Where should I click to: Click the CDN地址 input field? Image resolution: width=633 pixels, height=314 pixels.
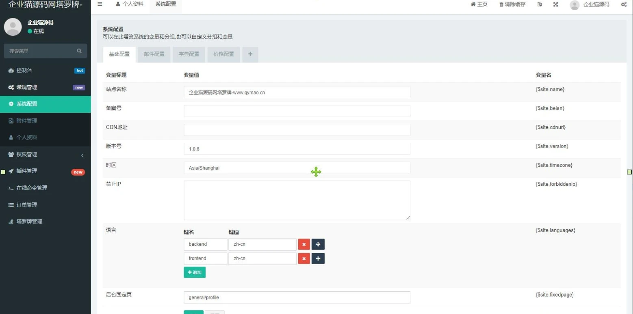pos(297,130)
